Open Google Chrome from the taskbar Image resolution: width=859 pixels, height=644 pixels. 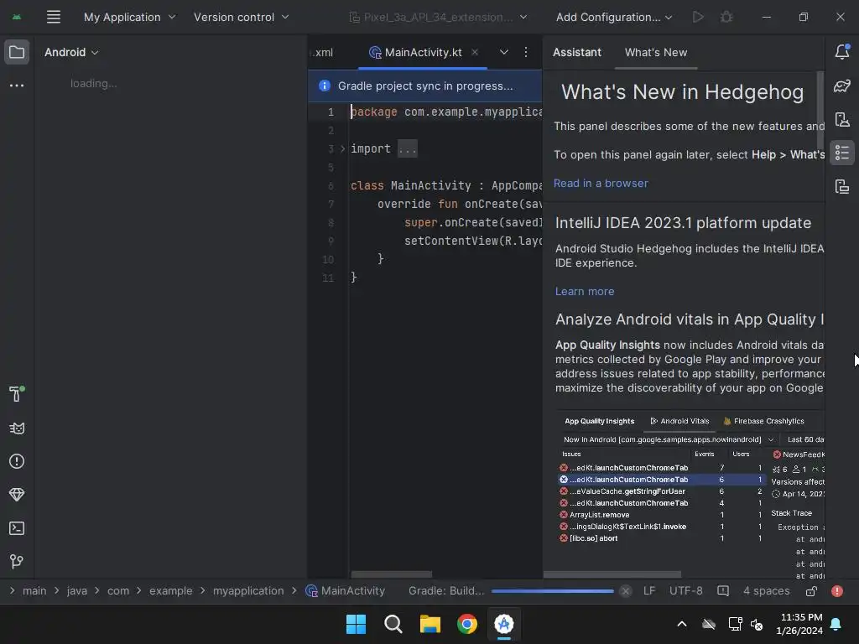[466, 624]
